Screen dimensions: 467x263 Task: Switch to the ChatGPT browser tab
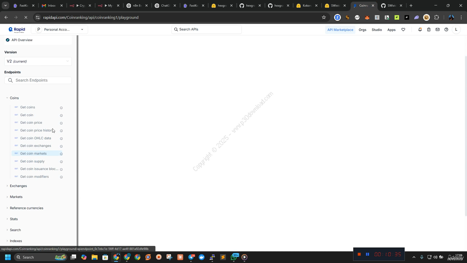pyautogui.click(x=164, y=5)
